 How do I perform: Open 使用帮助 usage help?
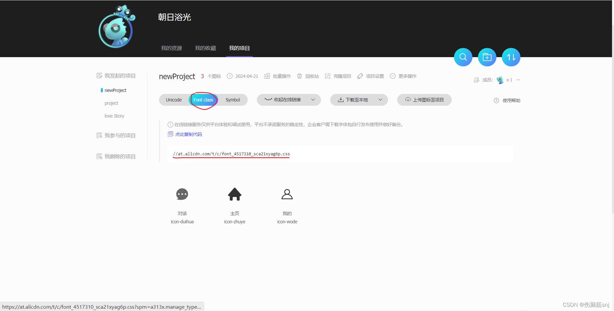(507, 100)
